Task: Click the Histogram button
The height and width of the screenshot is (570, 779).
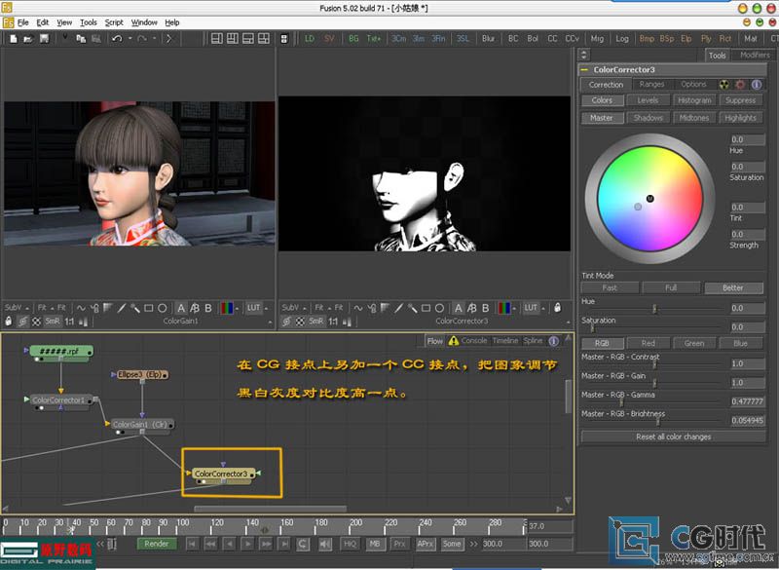Action: coord(694,100)
